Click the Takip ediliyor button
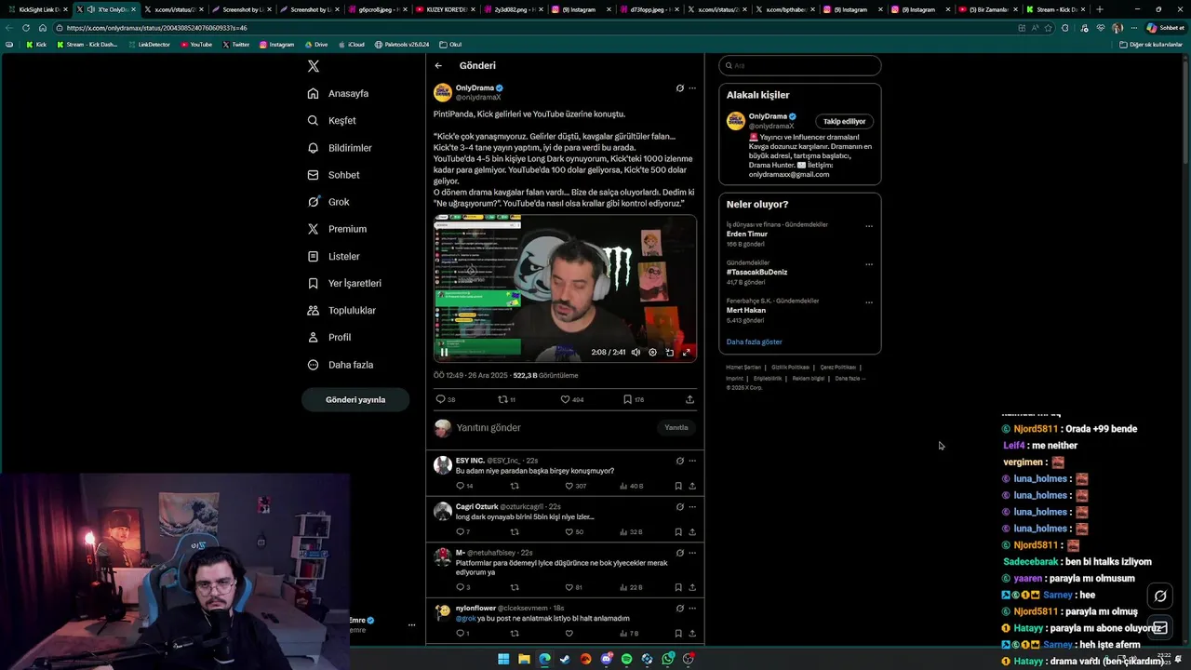Screen dimensions: 1191x670 click(x=844, y=121)
